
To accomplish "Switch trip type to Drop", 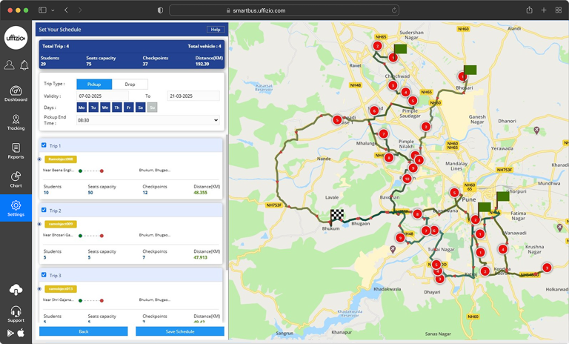I will coord(130,85).
